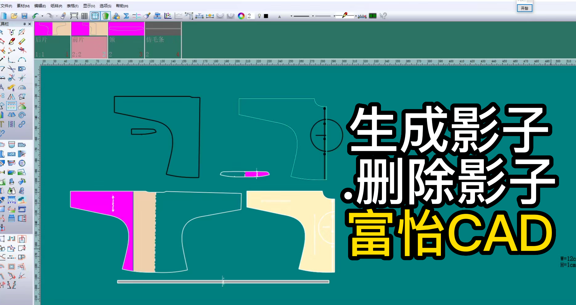
Task: Select the text T tool
Action: (x=2, y=124)
